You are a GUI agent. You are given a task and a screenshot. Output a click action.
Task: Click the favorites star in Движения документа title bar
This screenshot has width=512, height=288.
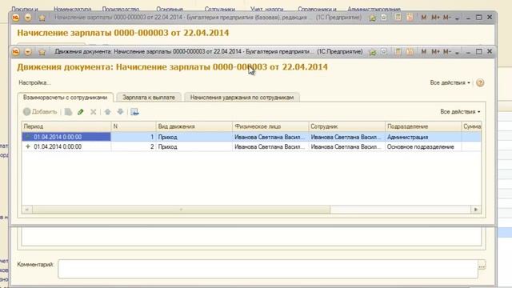tap(42, 51)
